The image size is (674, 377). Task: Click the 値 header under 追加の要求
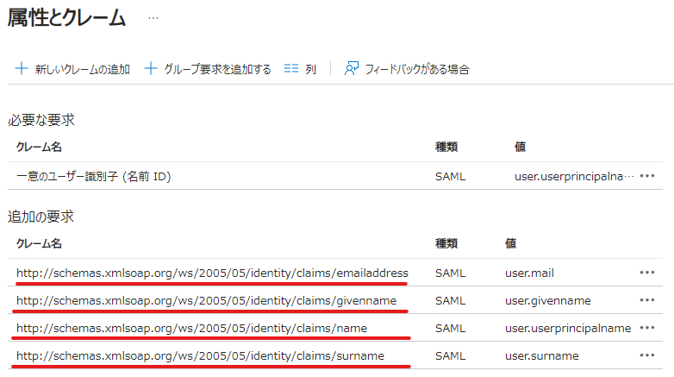click(510, 243)
